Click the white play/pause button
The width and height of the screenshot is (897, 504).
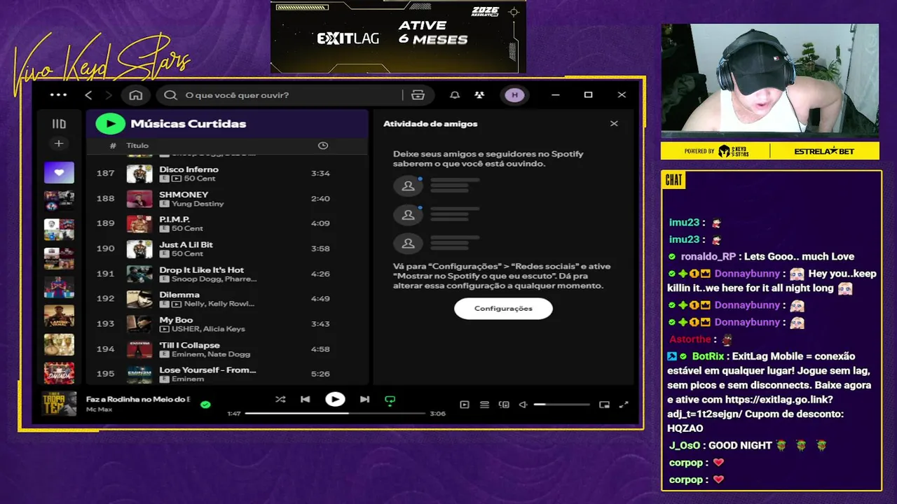(335, 400)
